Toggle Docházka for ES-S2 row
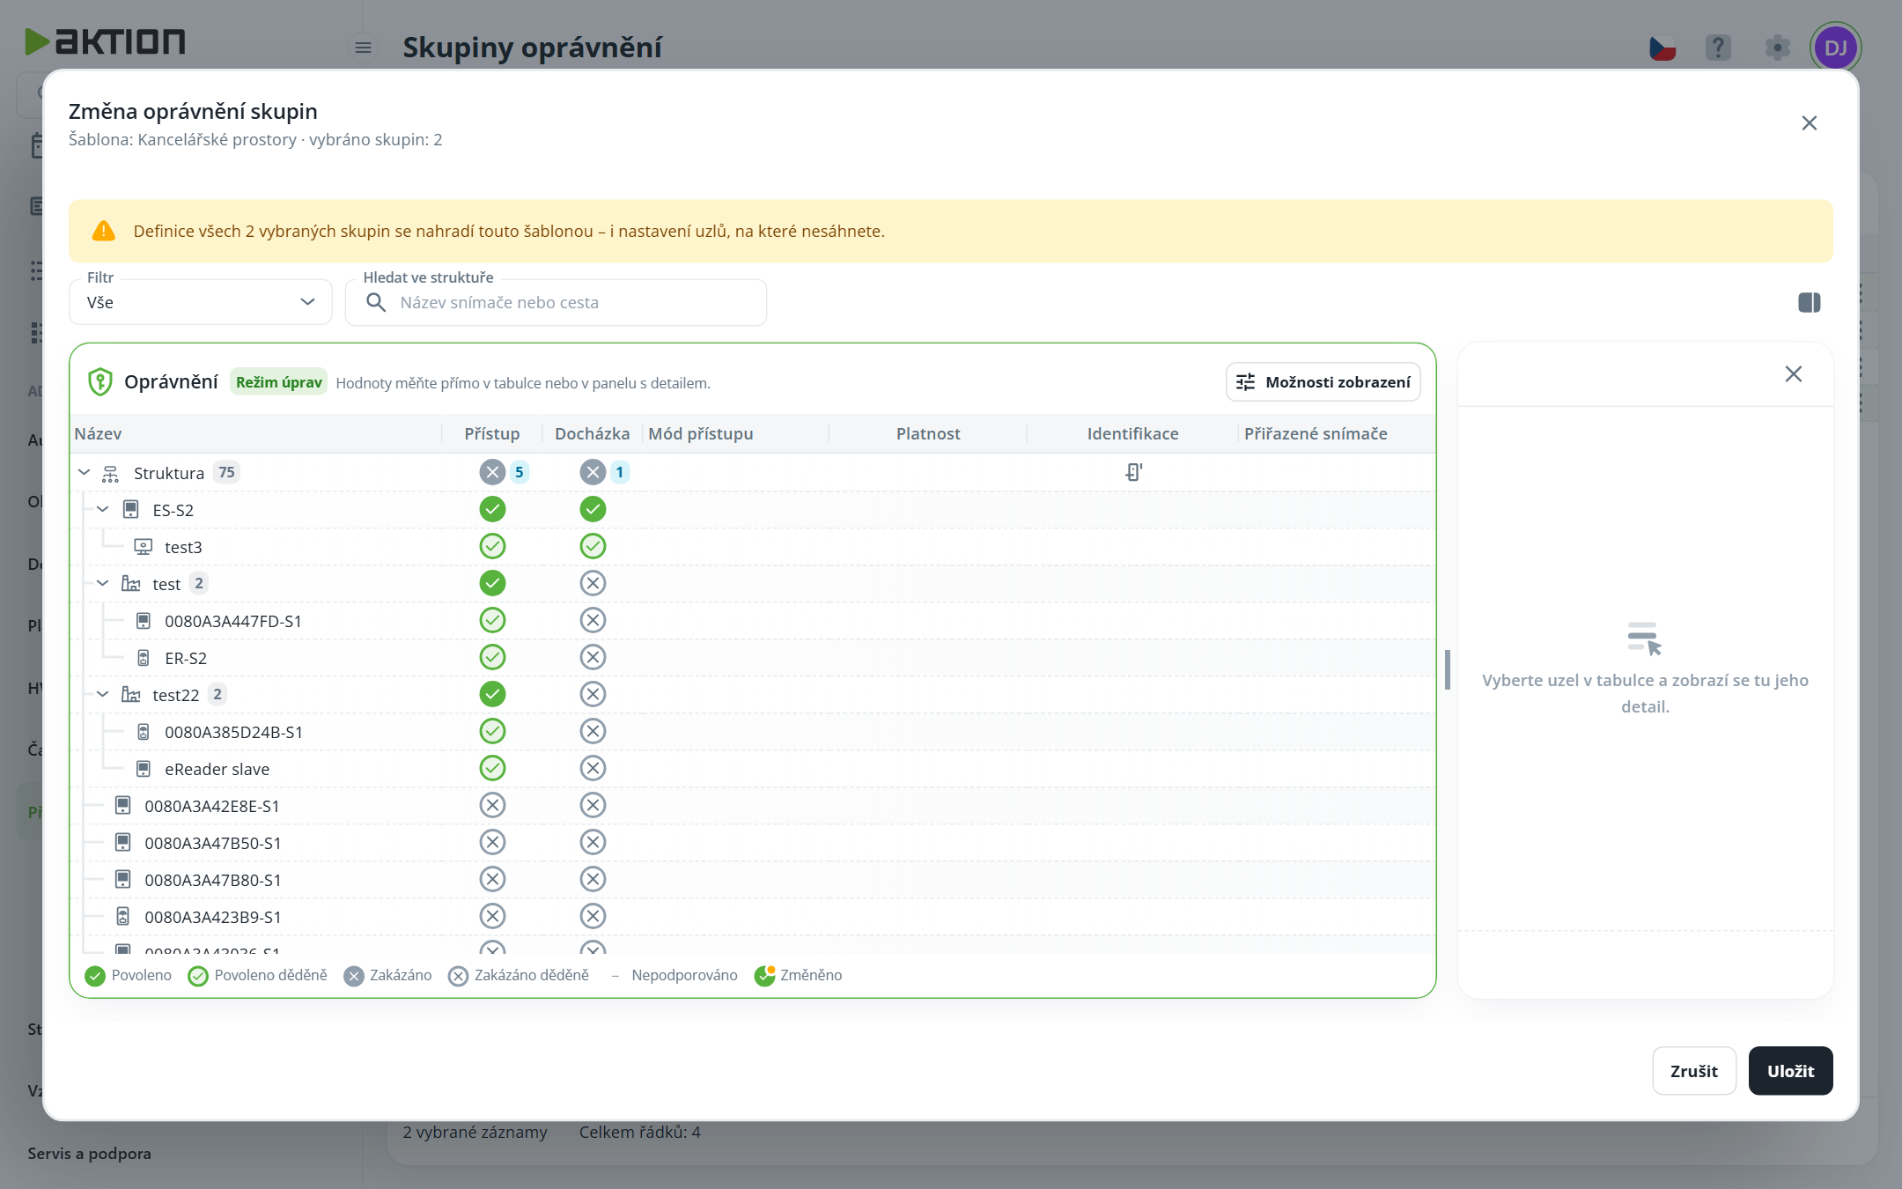The height and width of the screenshot is (1189, 1902). click(x=593, y=510)
